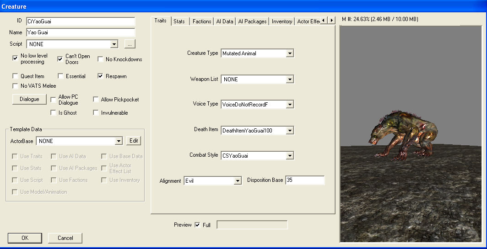Enable the No Knockdowns checkbox
The width and height of the screenshot is (487, 249).
[100, 59]
